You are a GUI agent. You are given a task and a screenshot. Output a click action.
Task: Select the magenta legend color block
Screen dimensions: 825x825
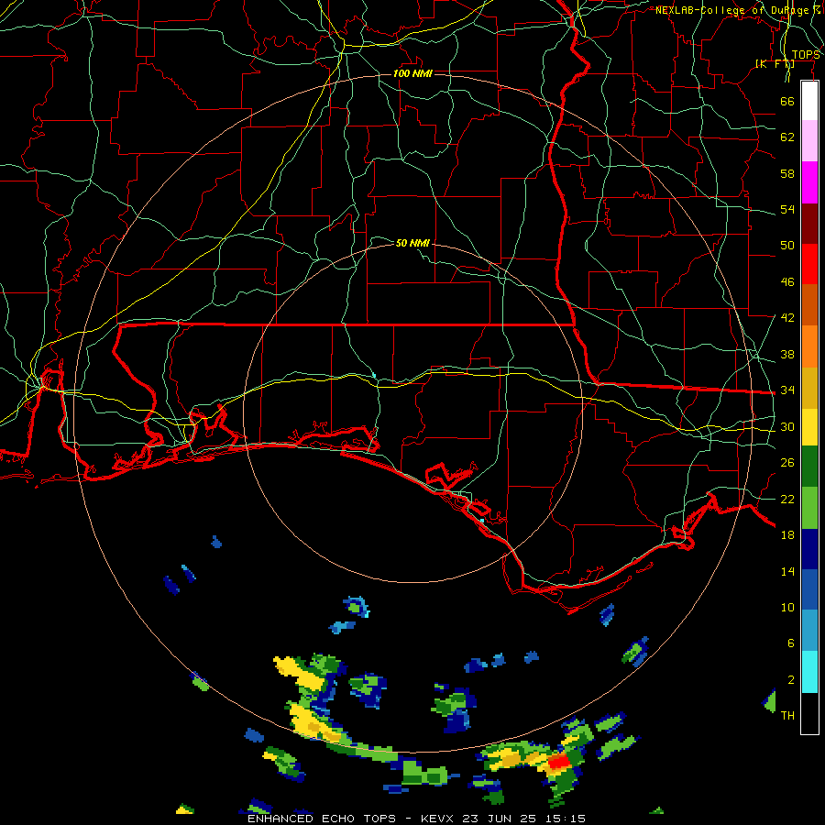tap(809, 182)
